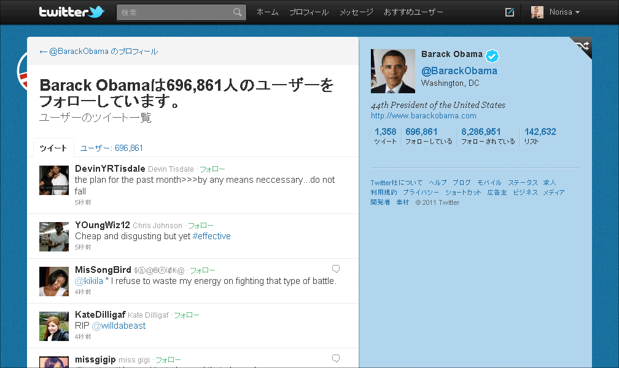Viewport: 619px width, 368px height.
Task: Open the KateDilligaf username link
Action: [100, 315]
